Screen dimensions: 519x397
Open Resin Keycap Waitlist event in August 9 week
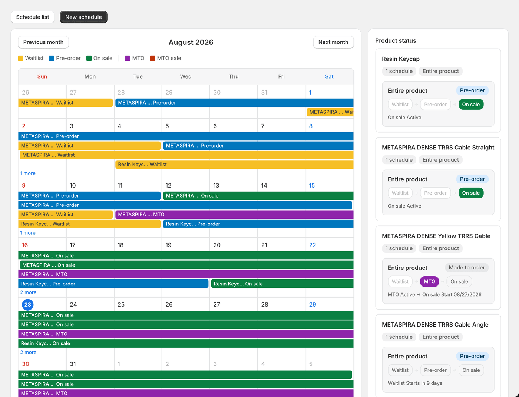pyautogui.click(x=89, y=224)
